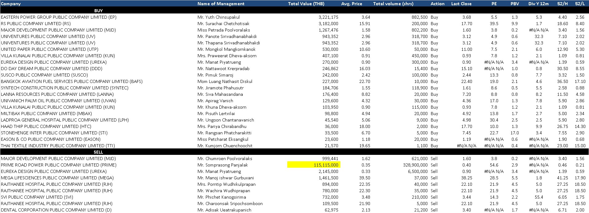
Task: Click the SELL section label
Action: coord(98,152)
